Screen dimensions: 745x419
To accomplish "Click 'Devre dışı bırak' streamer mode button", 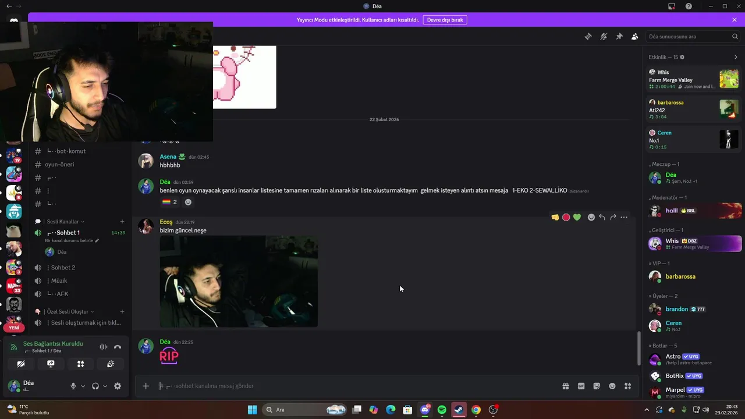I will pos(445,20).
